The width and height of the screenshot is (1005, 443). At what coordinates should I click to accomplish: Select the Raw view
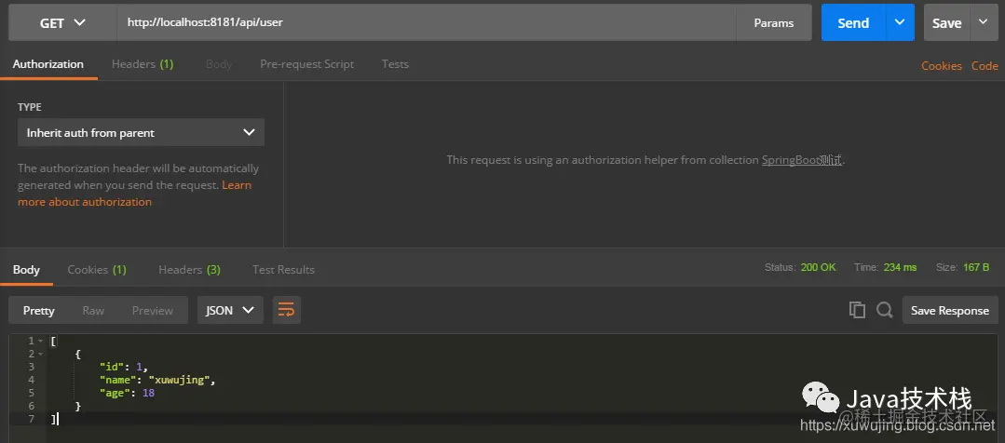point(93,311)
